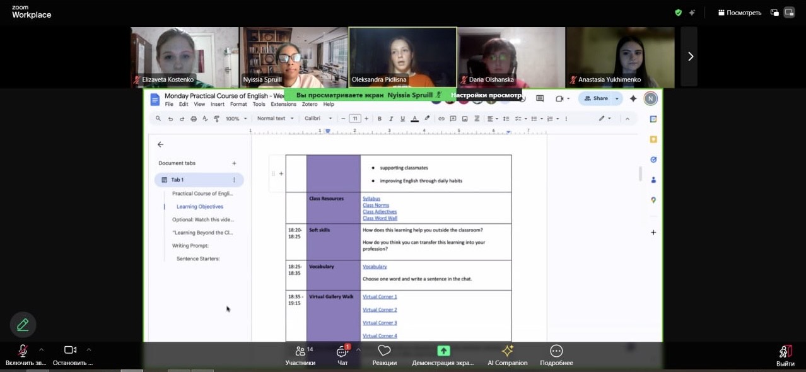Open the participants list
Viewport: 806px width, 372px height.
(x=300, y=352)
